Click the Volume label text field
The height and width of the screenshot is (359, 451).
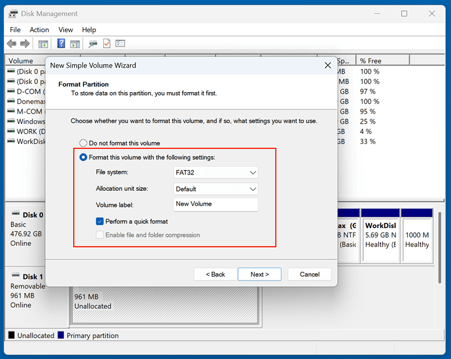click(x=216, y=204)
